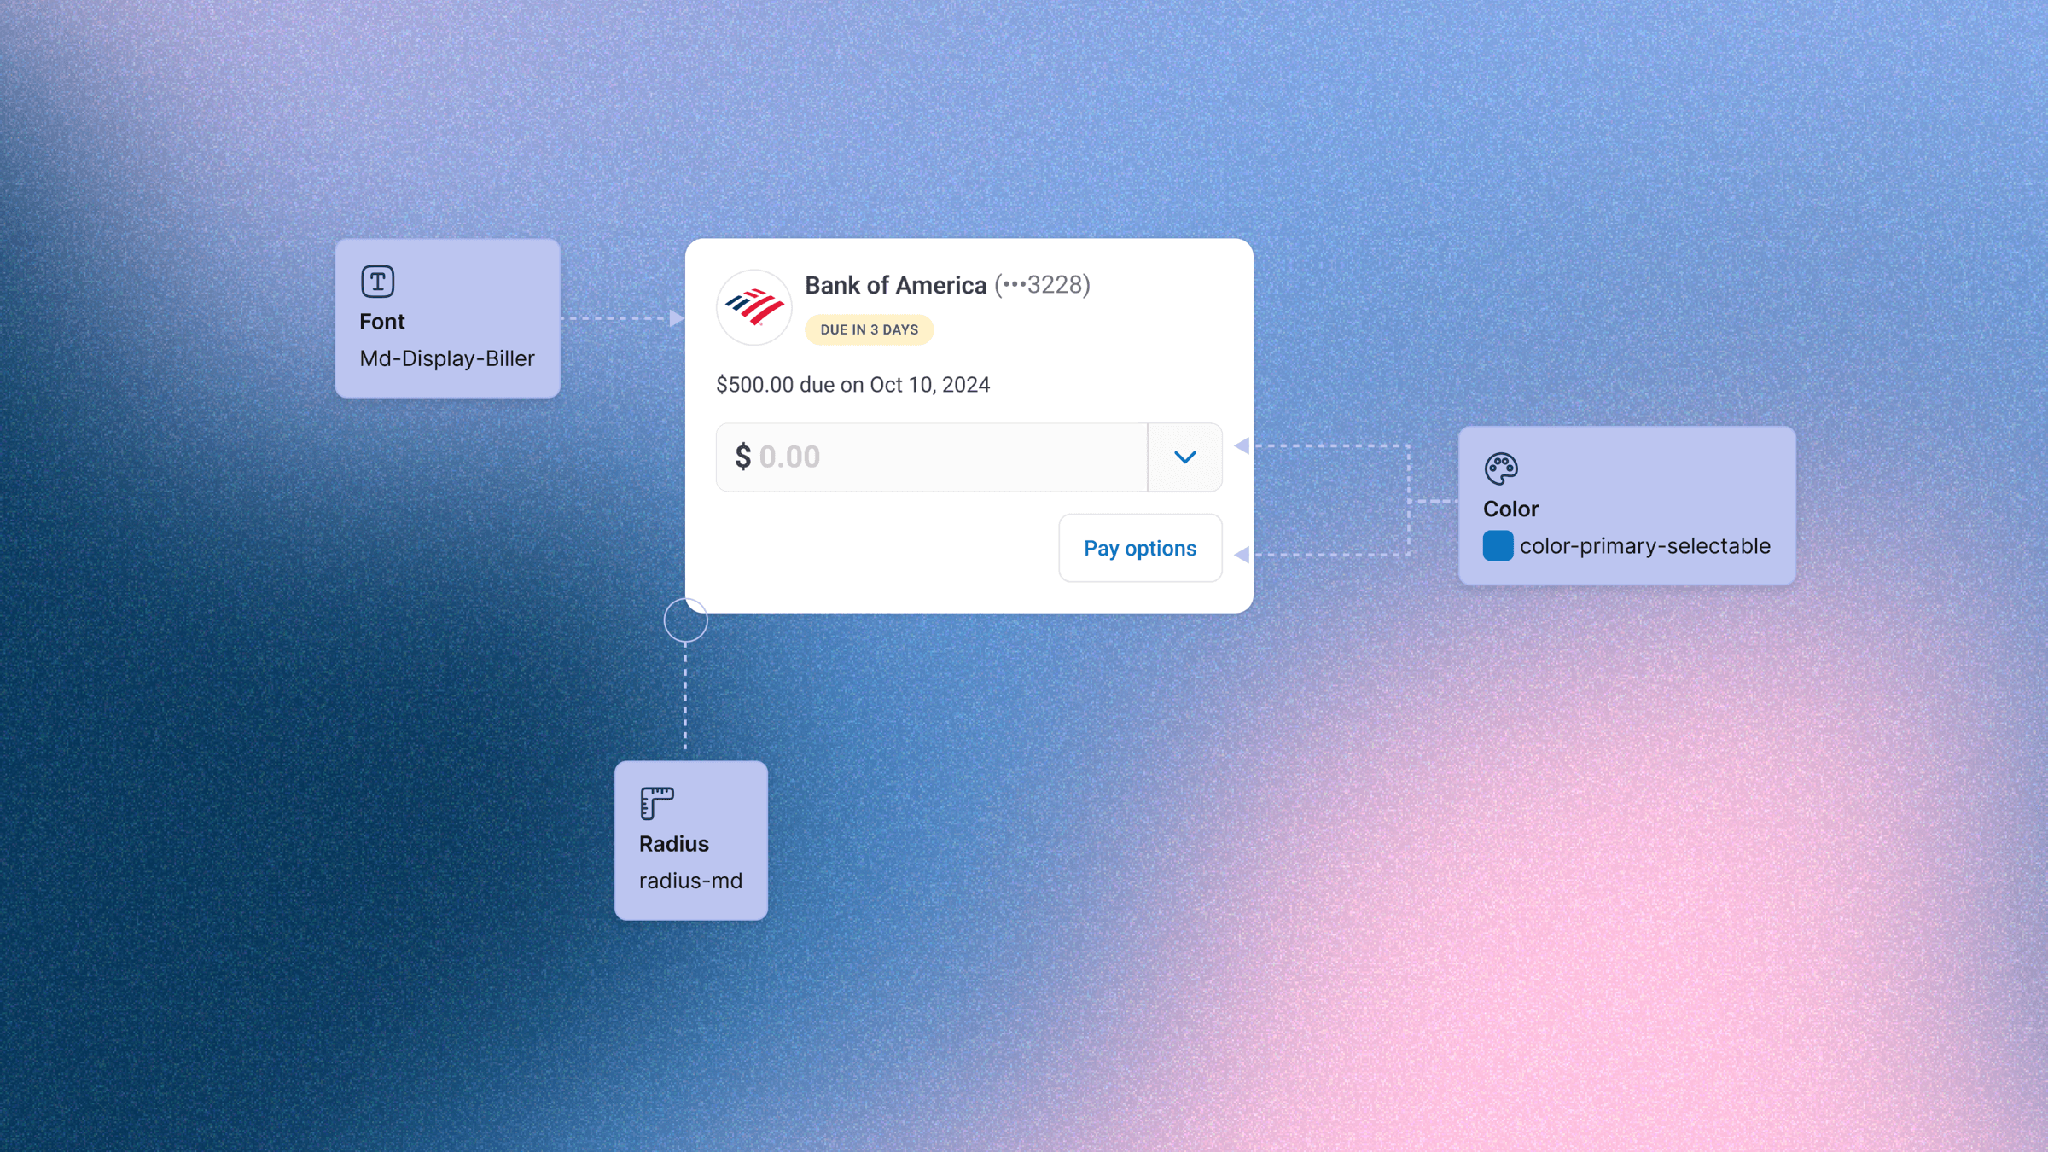Expand the payment amount dropdown chevron
This screenshot has height=1152, width=2048.
(x=1185, y=457)
